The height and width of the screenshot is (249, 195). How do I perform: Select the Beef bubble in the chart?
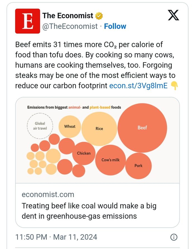[x=142, y=128]
